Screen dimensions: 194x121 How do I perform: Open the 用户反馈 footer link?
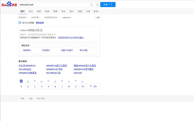[41, 99]
